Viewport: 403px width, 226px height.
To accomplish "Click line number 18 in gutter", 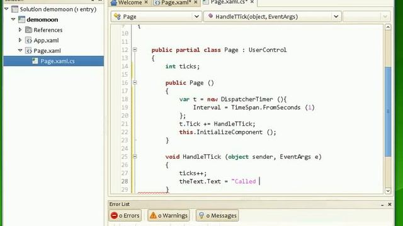I will click(x=125, y=99).
